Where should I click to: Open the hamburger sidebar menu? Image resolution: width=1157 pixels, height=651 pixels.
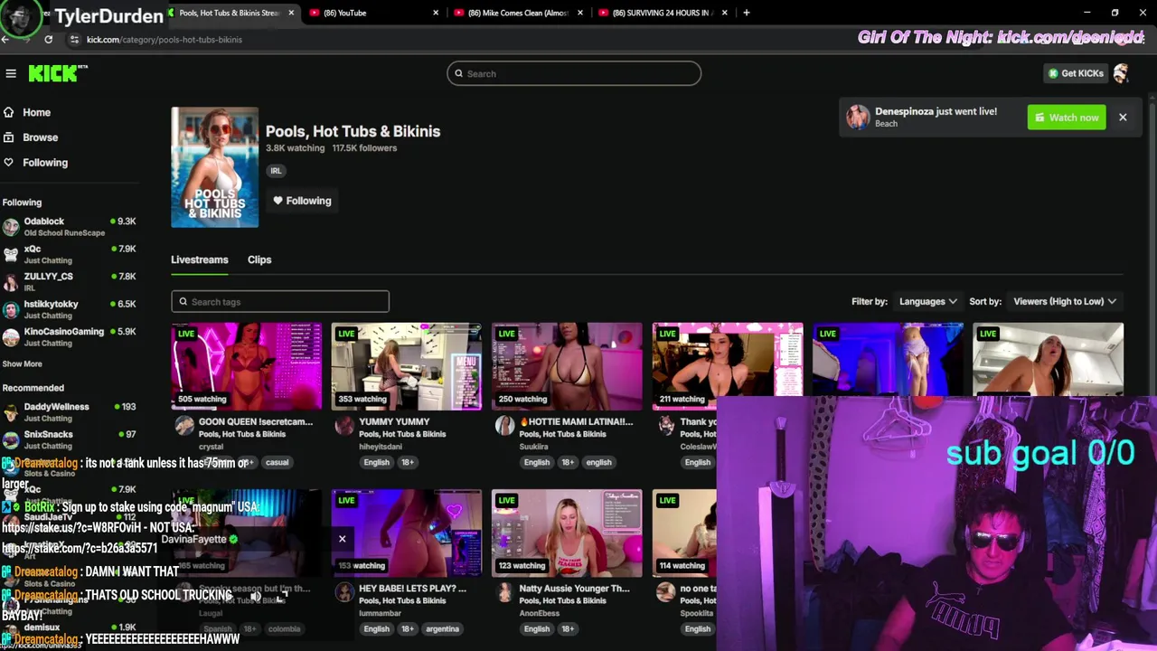[11, 73]
